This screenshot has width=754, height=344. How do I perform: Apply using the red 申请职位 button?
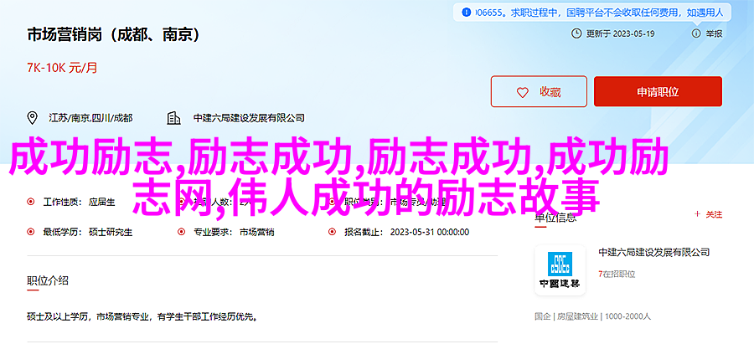[658, 91]
